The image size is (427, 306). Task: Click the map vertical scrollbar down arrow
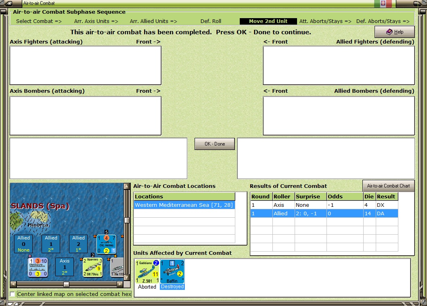[x=127, y=277]
